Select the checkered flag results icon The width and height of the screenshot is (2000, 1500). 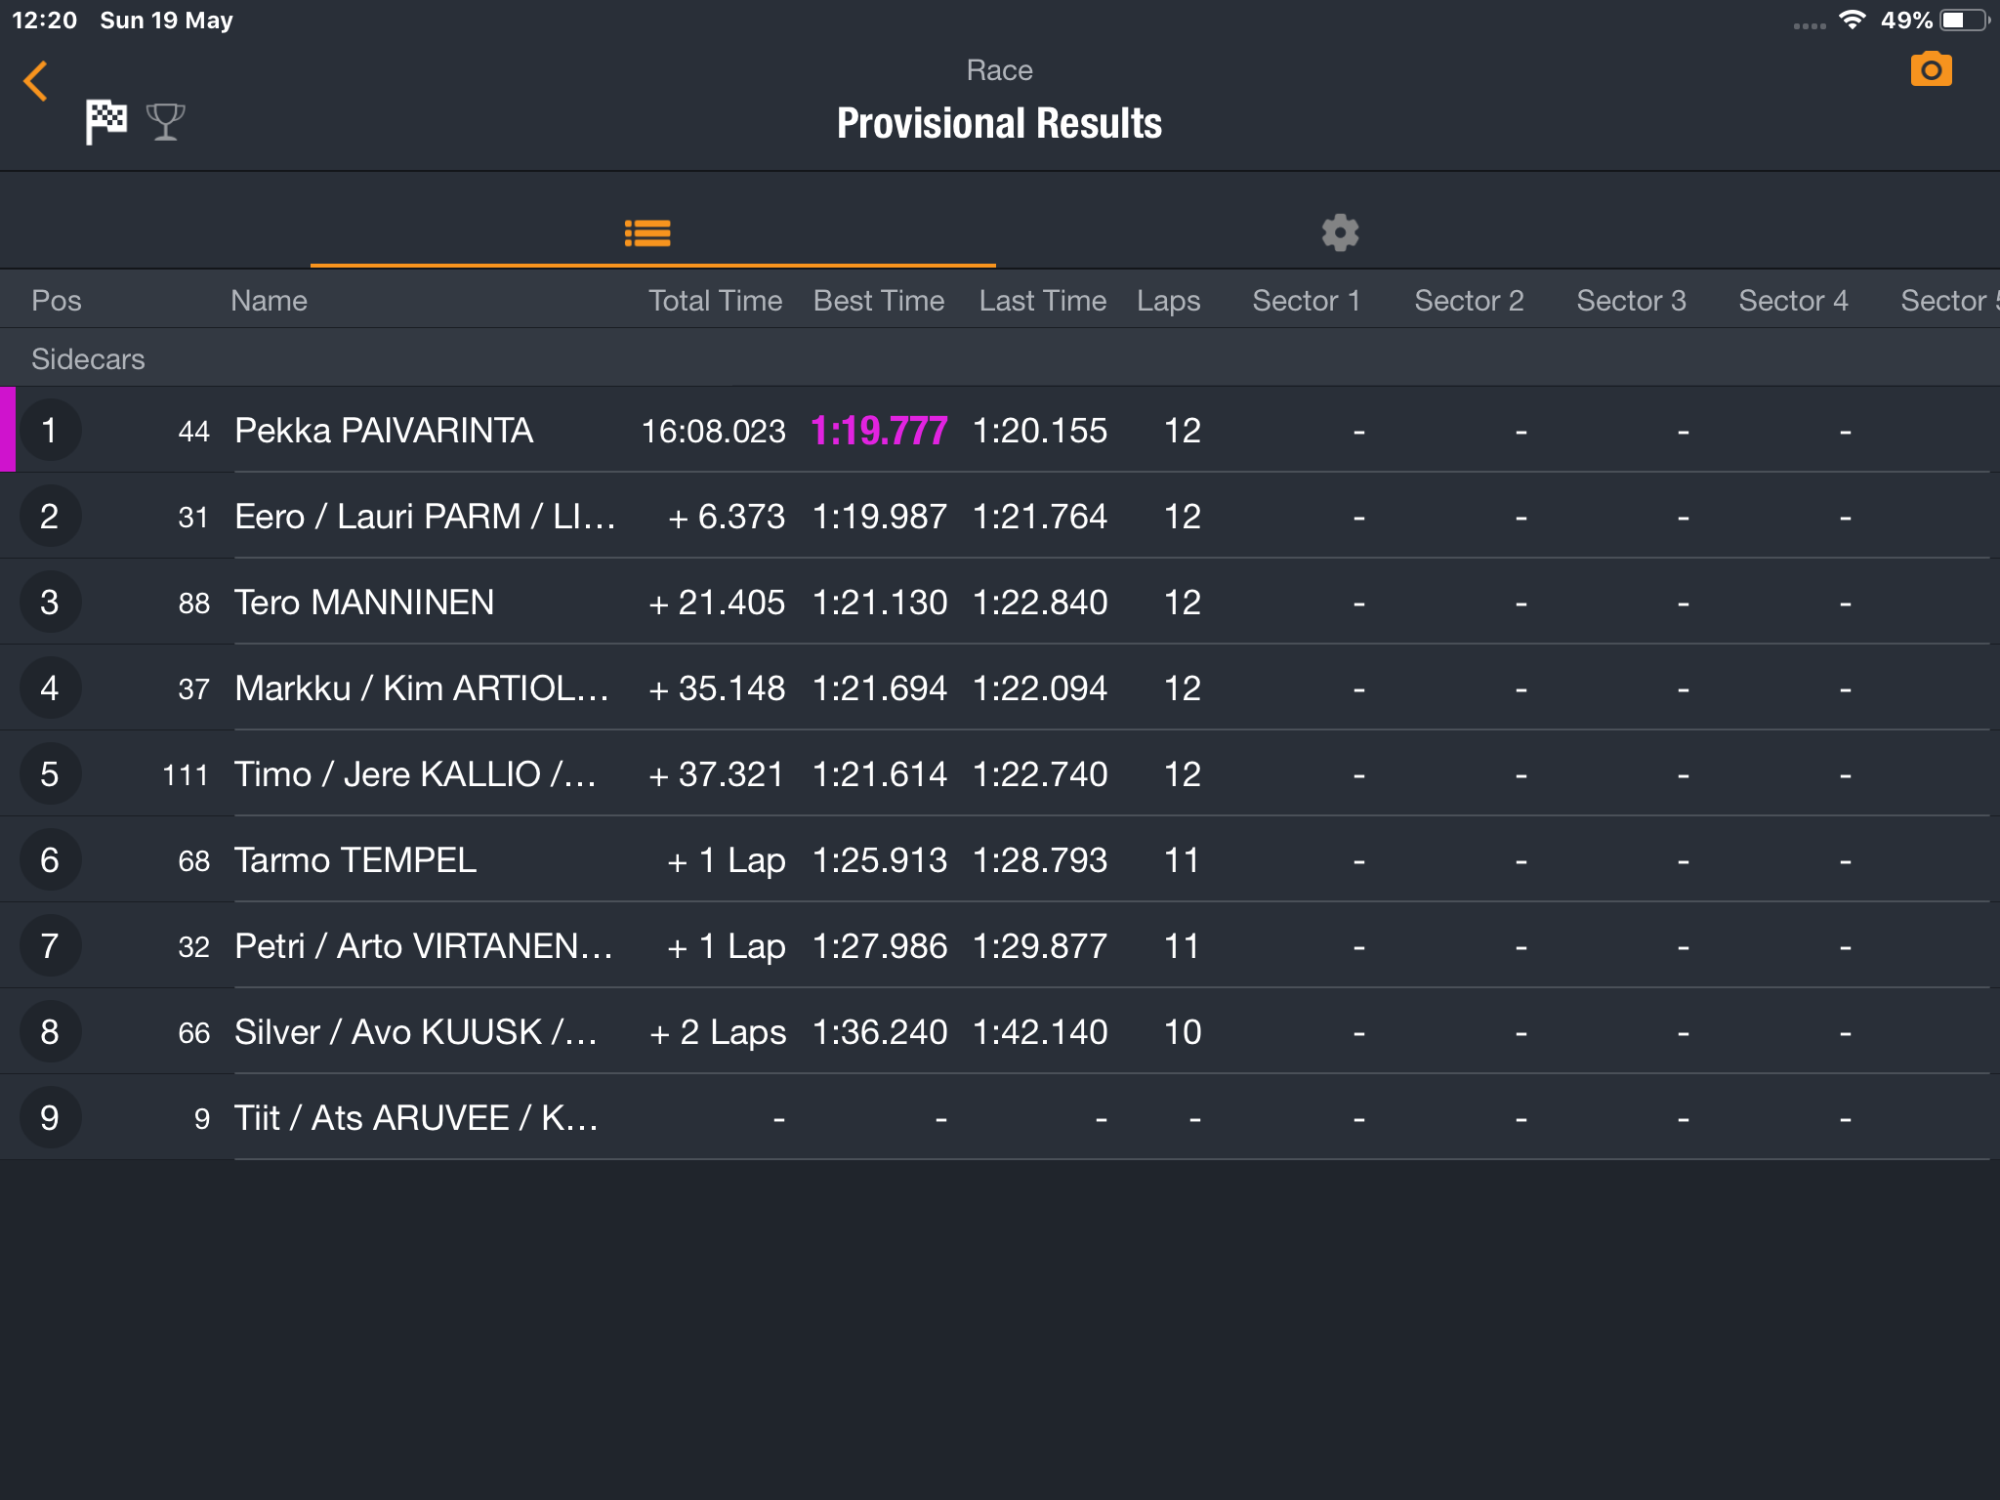(x=105, y=122)
